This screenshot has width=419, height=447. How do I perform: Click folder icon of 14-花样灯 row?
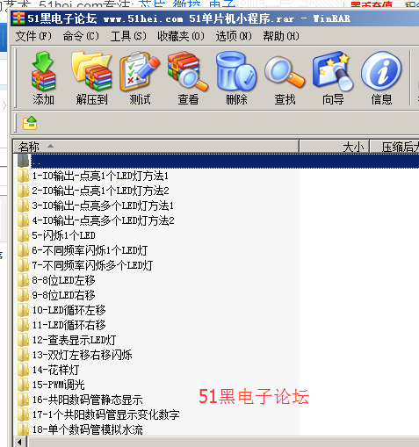(23, 370)
